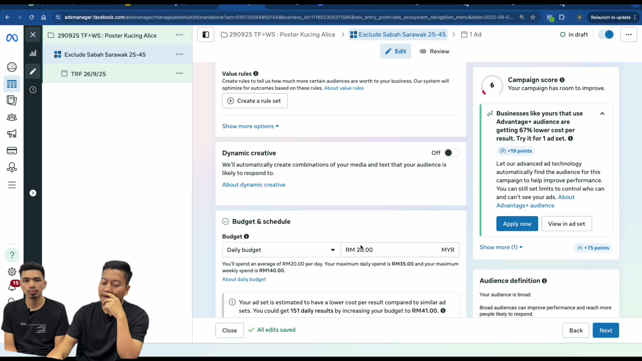Screen dimensions: 642x361
Task: Select the pencil edit icon in dark rail
Action: click(33, 71)
